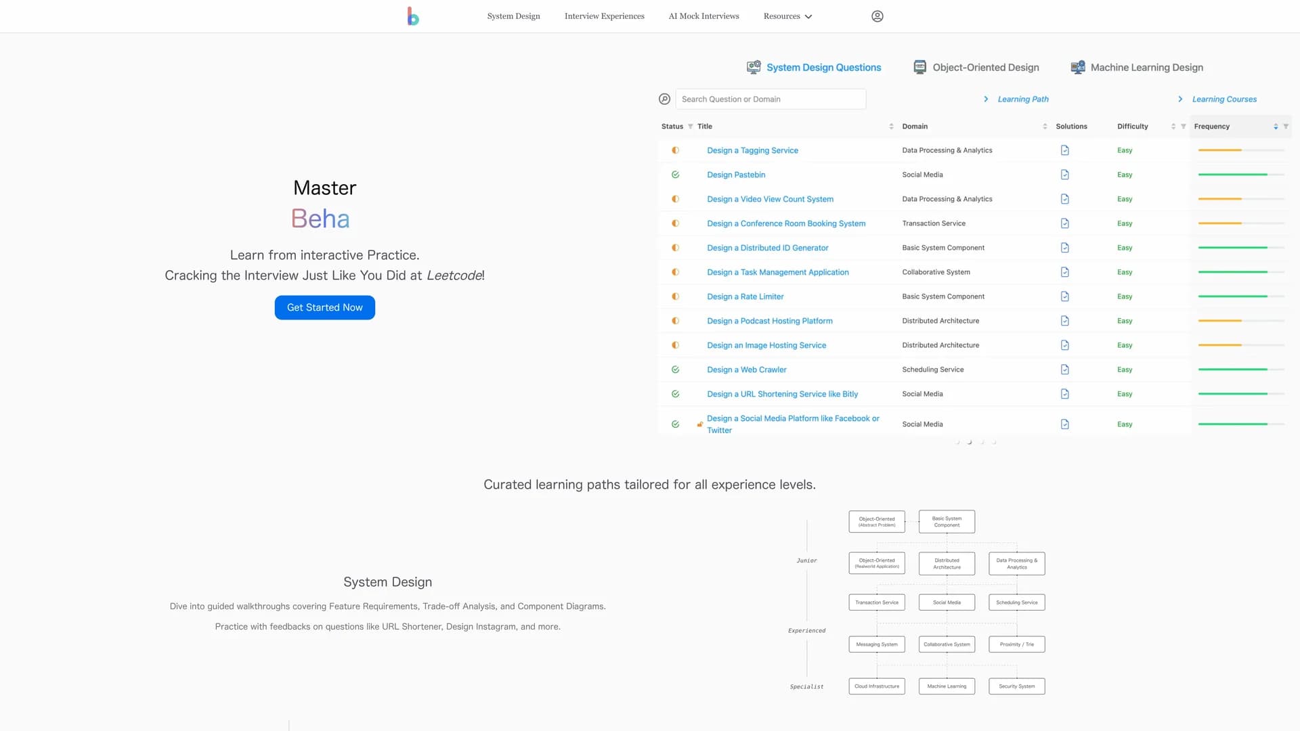
Task: Open the Design a Tagging Service question
Action: pos(752,150)
